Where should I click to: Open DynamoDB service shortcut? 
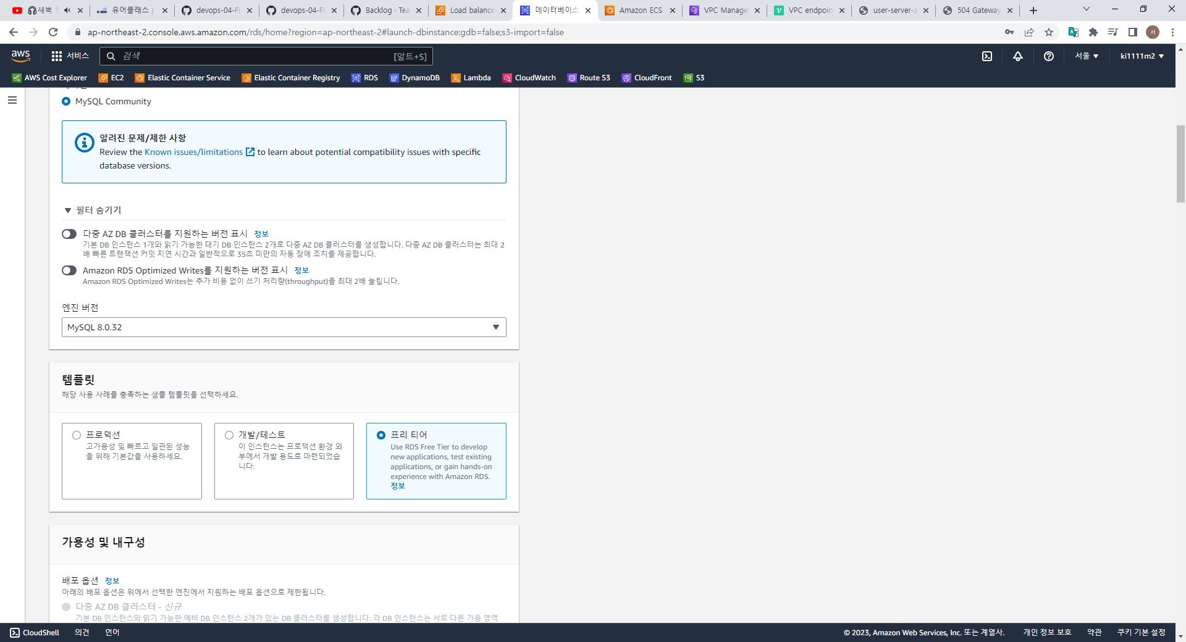[x=414, y=78]
